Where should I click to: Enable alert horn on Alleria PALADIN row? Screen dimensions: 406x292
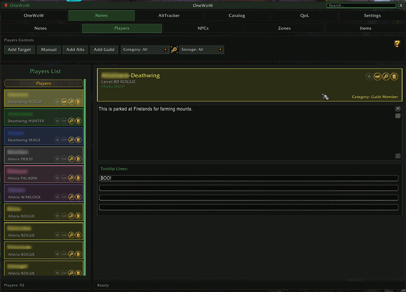tap(64, 178)
